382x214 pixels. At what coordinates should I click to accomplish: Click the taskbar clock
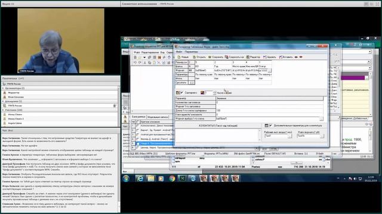(371, 179)
